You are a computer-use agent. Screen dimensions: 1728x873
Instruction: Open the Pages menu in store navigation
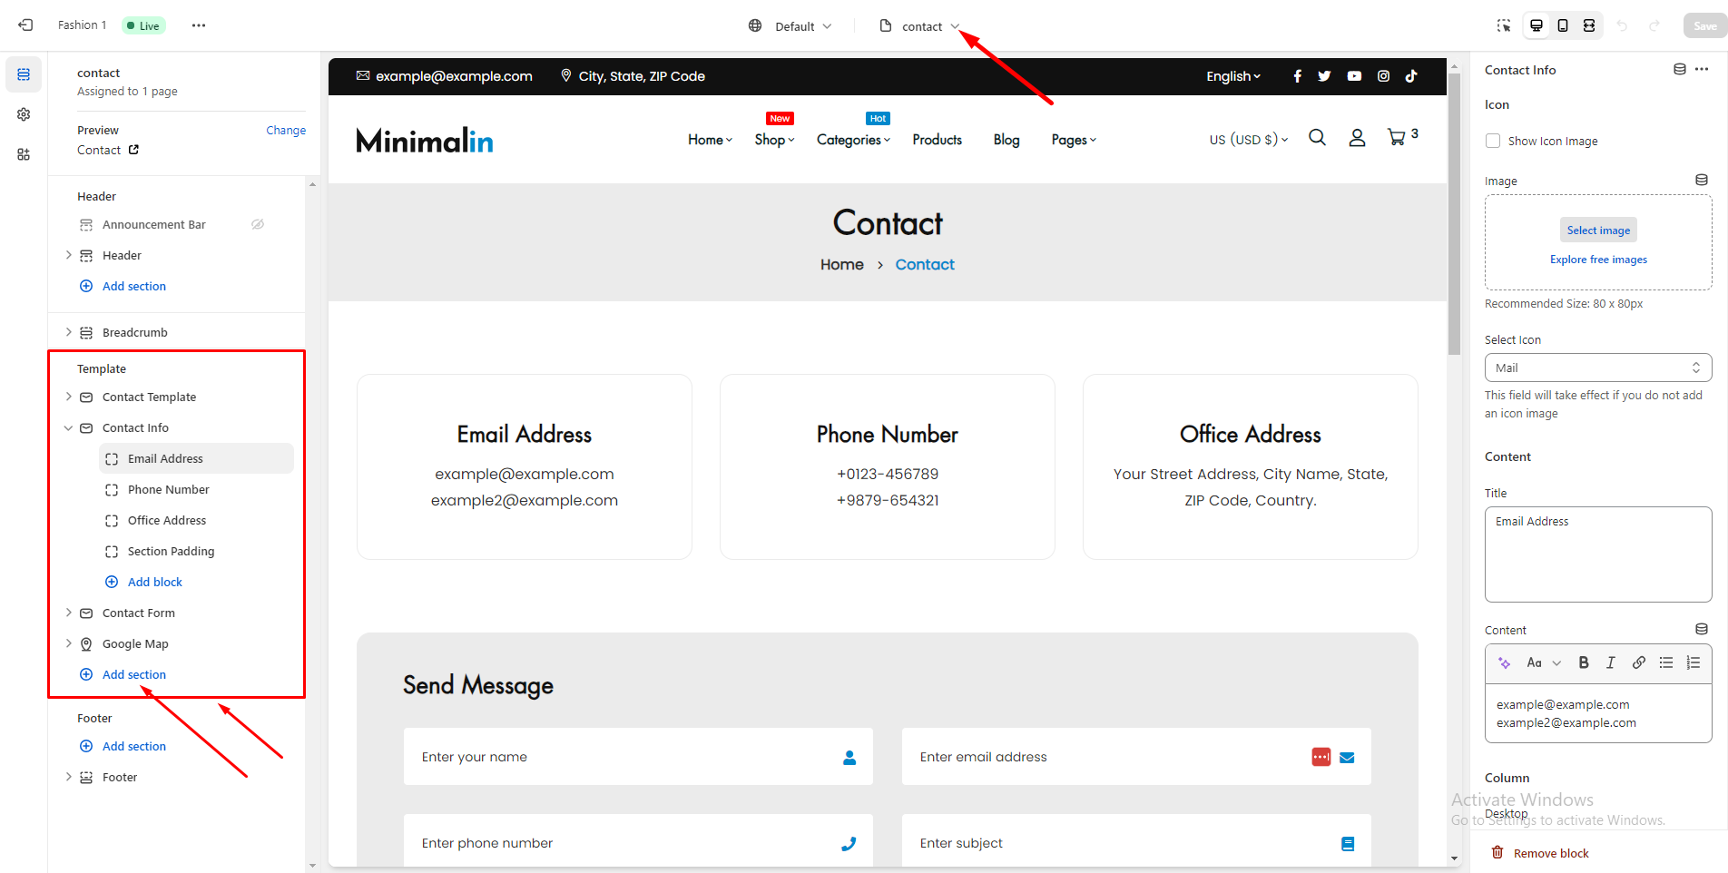pos(1074,140)
